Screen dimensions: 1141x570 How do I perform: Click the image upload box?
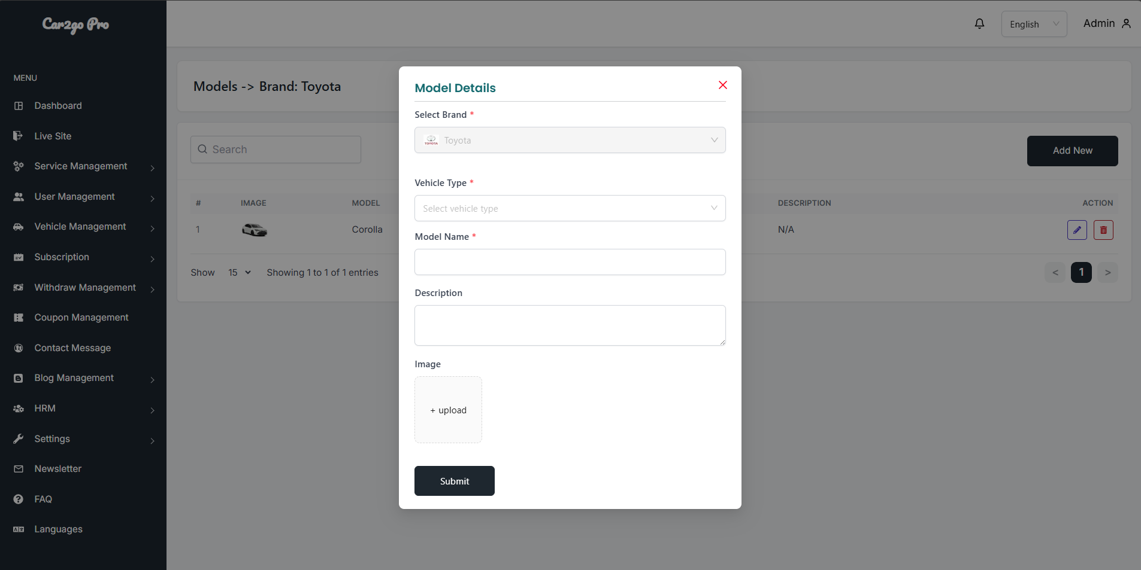pos(448,410)
